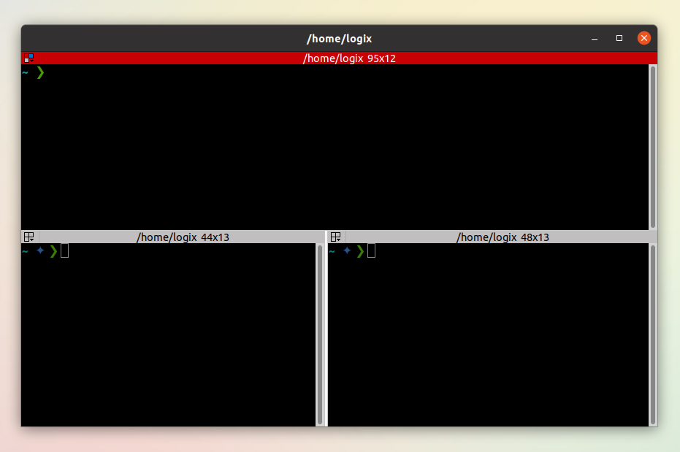This screenshot has height=452, width=680.
Task: Click the blue star icon in the bottom-left prompt
Action: tap(39, 250)
